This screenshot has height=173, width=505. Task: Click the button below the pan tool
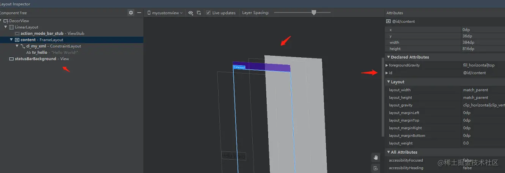376,168
